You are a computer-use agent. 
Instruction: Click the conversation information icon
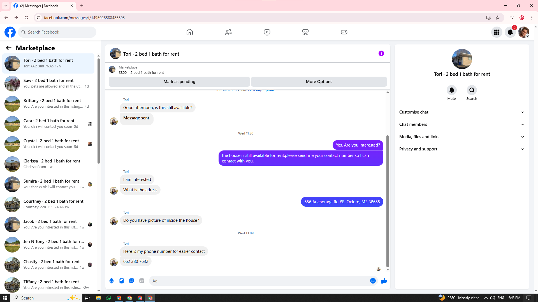[381, 53]
